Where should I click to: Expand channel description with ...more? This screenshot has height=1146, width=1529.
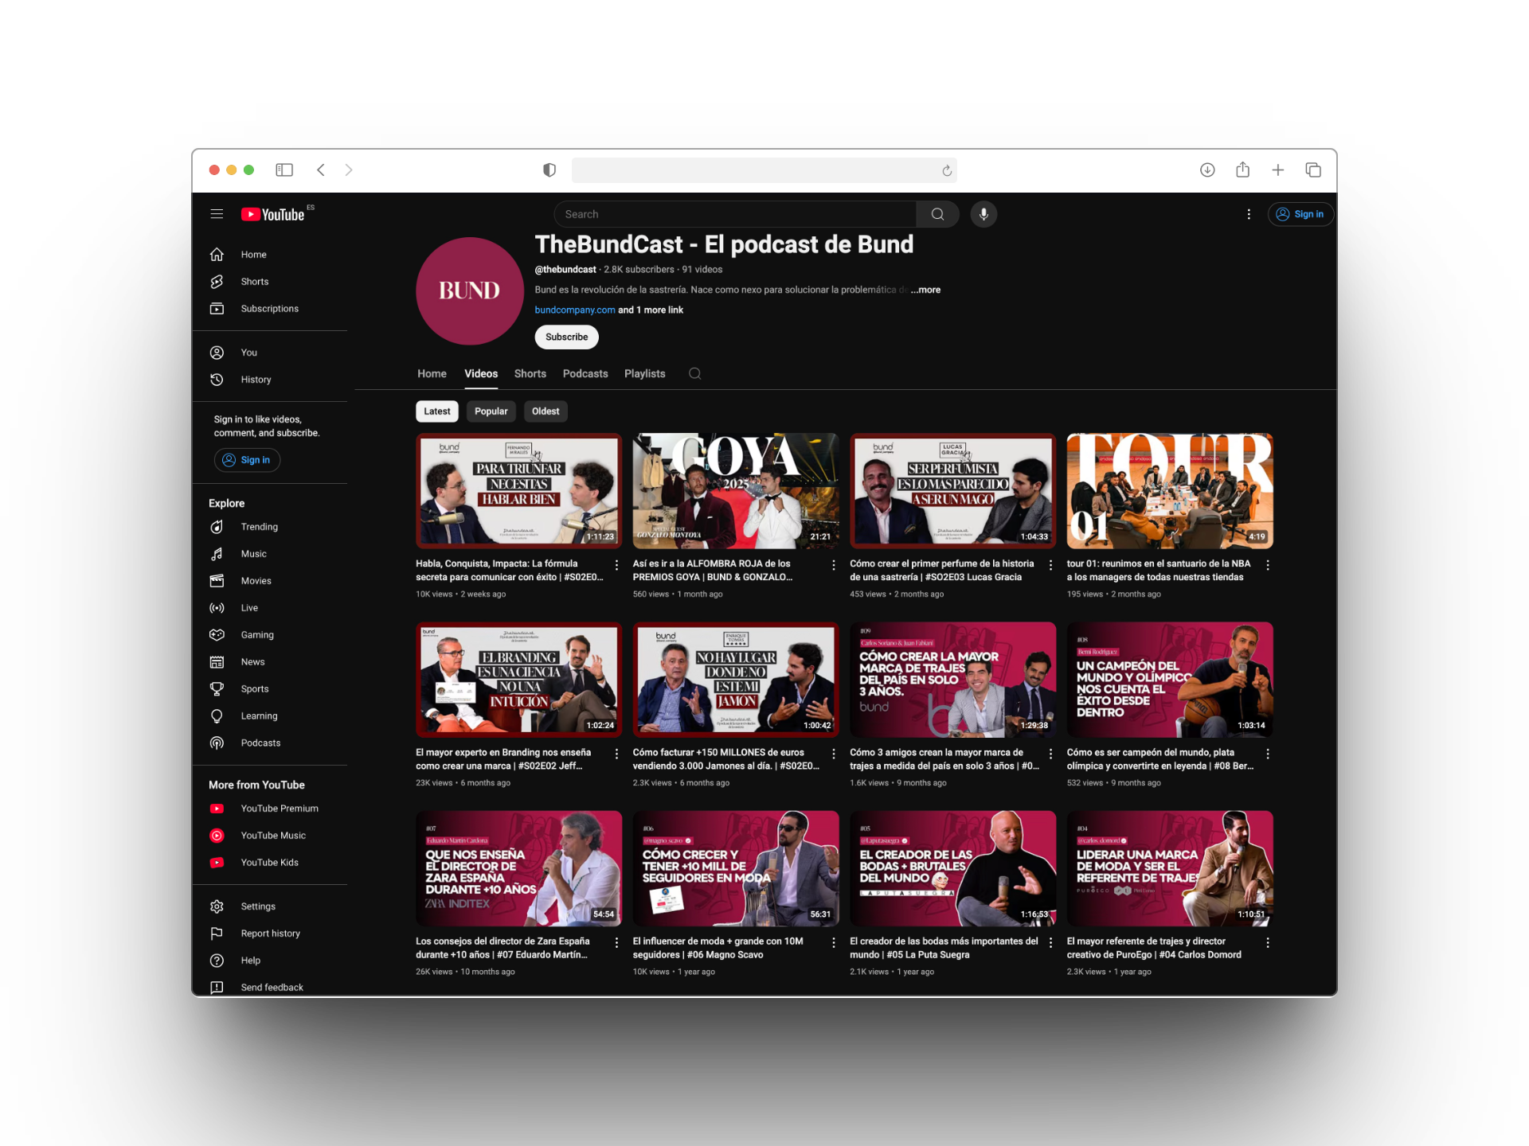click(926, 290)
